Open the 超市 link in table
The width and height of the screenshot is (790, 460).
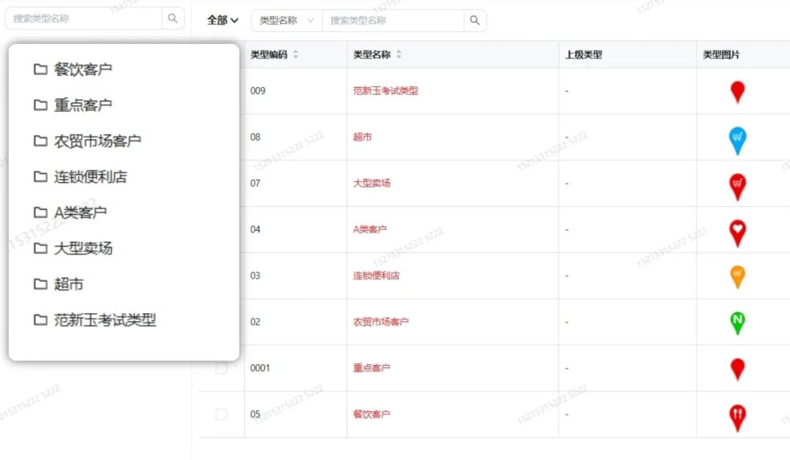click(x=362, y=137)
